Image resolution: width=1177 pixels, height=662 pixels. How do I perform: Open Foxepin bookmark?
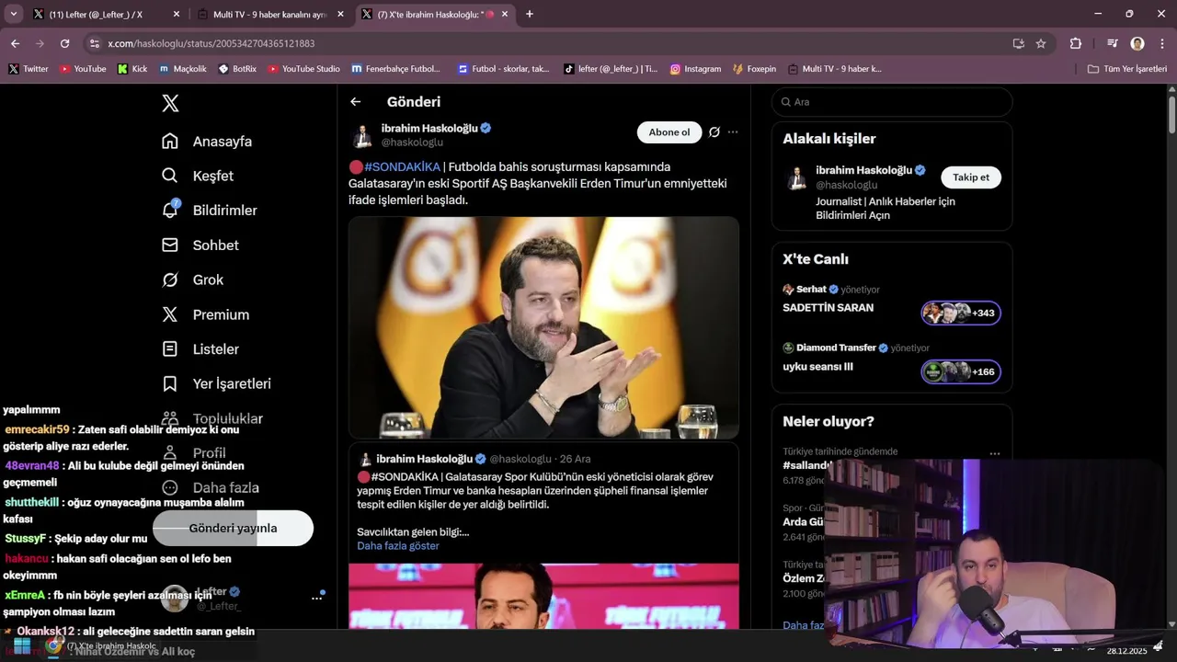[x=755, y=69]
